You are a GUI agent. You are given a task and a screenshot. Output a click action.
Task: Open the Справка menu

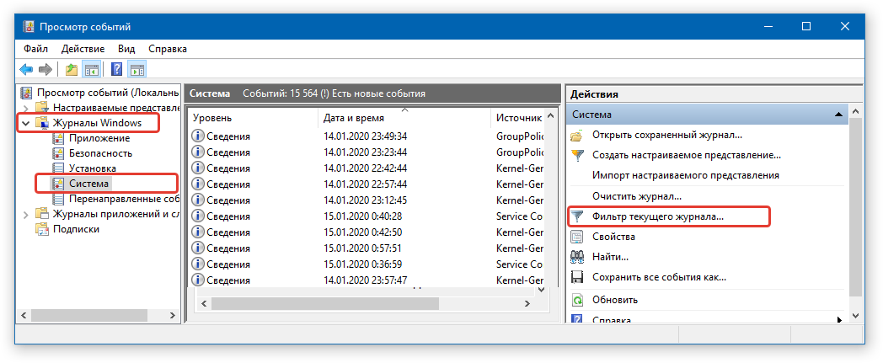tap(168, 49)
